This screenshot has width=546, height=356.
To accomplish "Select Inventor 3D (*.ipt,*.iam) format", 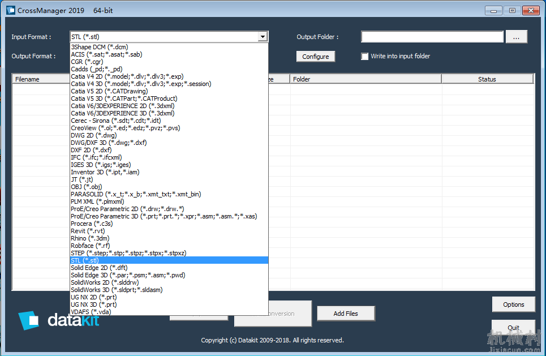I will coord(169,172).
